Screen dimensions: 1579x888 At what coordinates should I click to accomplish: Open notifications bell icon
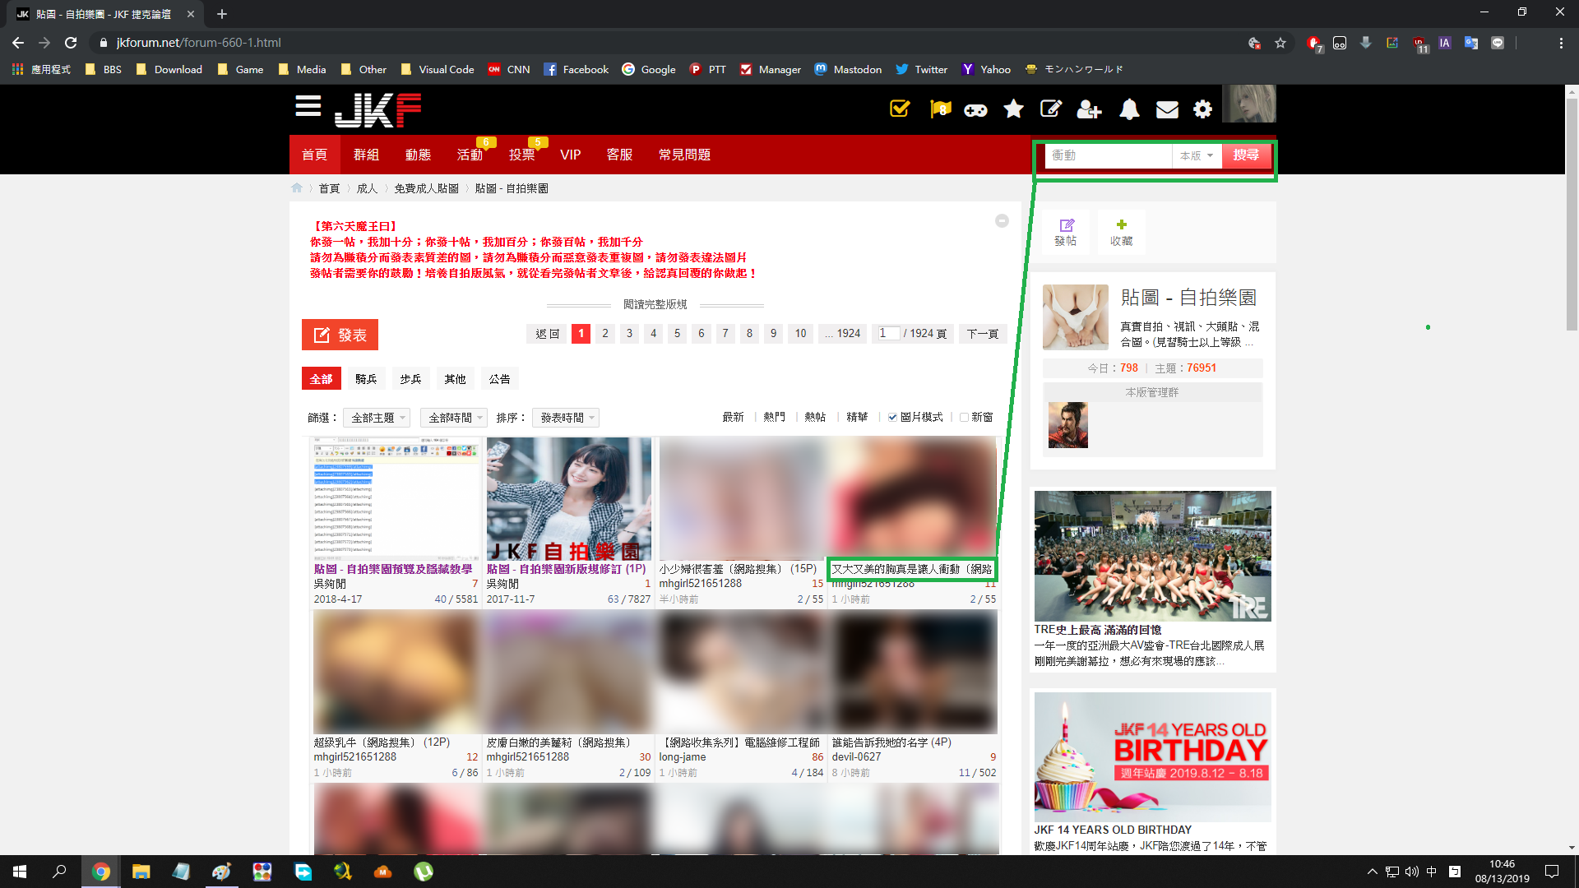(x=1129, y=109)
